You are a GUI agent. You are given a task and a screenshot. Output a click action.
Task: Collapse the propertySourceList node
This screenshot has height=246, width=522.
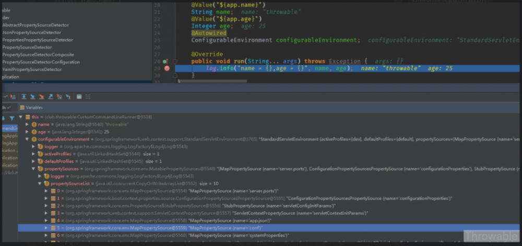click(x=40, y=183)
